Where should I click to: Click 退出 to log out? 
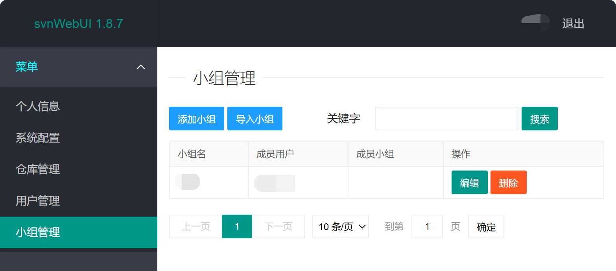tap(573, 24)
